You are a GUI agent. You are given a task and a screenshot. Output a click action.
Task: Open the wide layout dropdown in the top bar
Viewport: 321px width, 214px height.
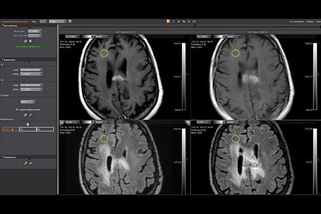[58, 21]
